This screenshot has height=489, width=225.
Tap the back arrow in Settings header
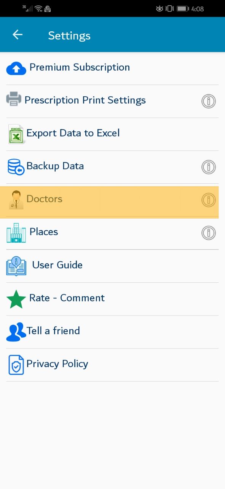pos(18,35)
